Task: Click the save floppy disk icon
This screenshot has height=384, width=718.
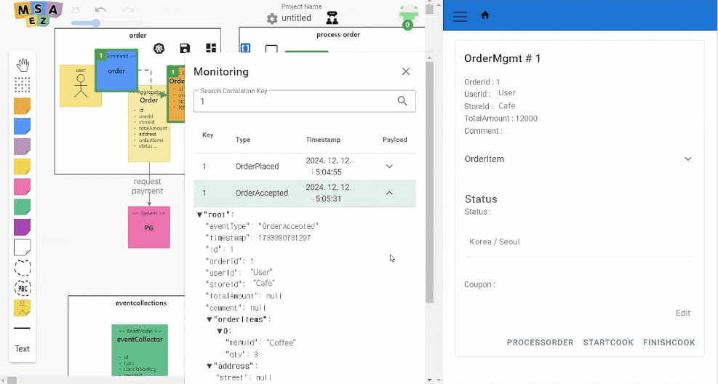Action: [x=185, y=49]
